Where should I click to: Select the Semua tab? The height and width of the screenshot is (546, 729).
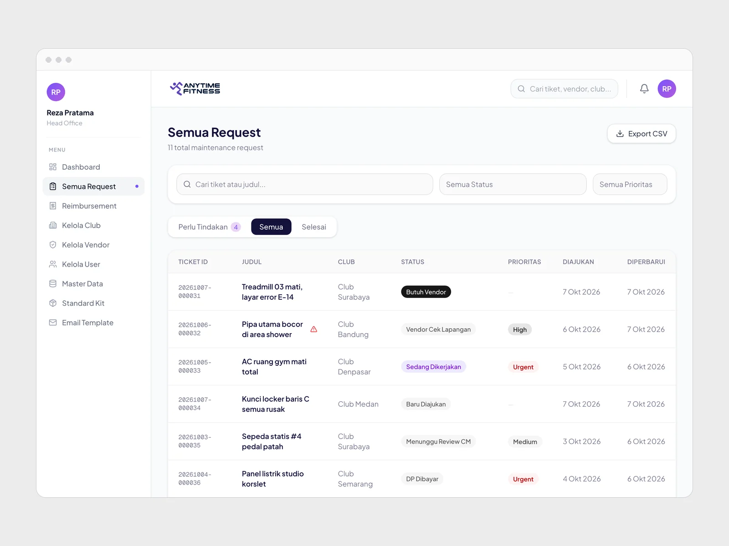(271, 227)
